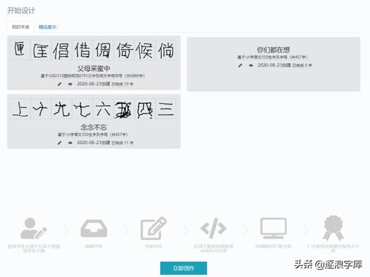Click the monitor screen step icon

point(274,228)
